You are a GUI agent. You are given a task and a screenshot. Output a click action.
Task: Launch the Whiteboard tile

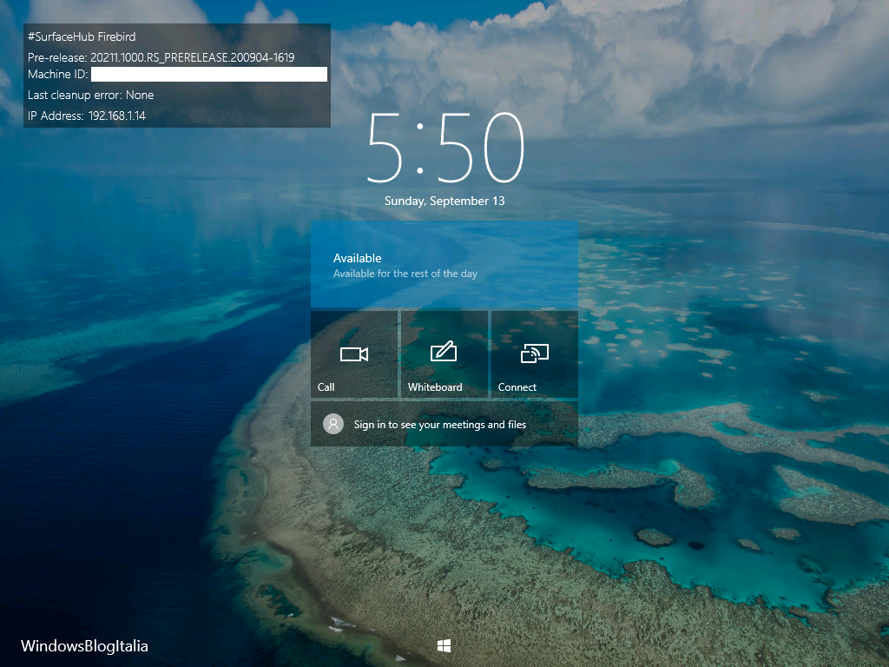(444, 354)
